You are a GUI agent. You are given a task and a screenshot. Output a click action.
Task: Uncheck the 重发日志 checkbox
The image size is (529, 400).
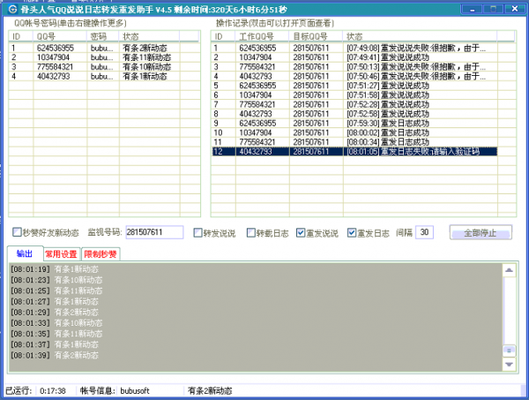click(352, 232)
